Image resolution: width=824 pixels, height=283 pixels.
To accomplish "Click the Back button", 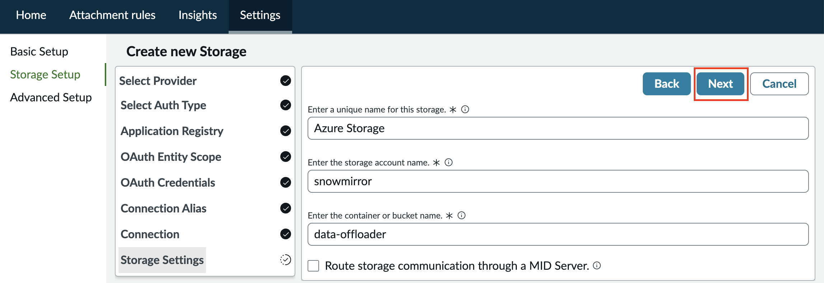I will pos(667,84).
